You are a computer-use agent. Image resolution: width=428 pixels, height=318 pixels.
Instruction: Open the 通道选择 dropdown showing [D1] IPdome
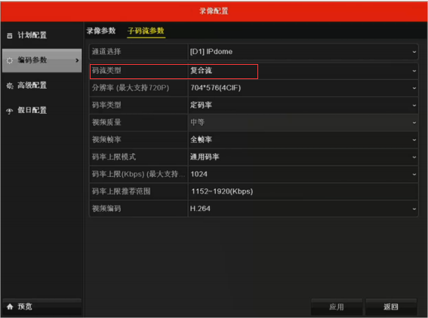pos(303,52)
